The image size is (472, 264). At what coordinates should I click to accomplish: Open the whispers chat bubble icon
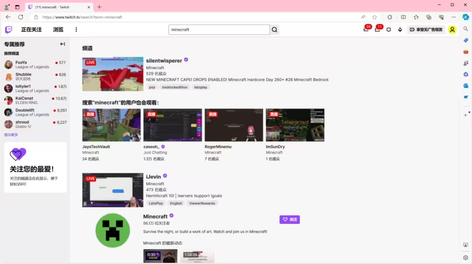click(x=389, y=30)
